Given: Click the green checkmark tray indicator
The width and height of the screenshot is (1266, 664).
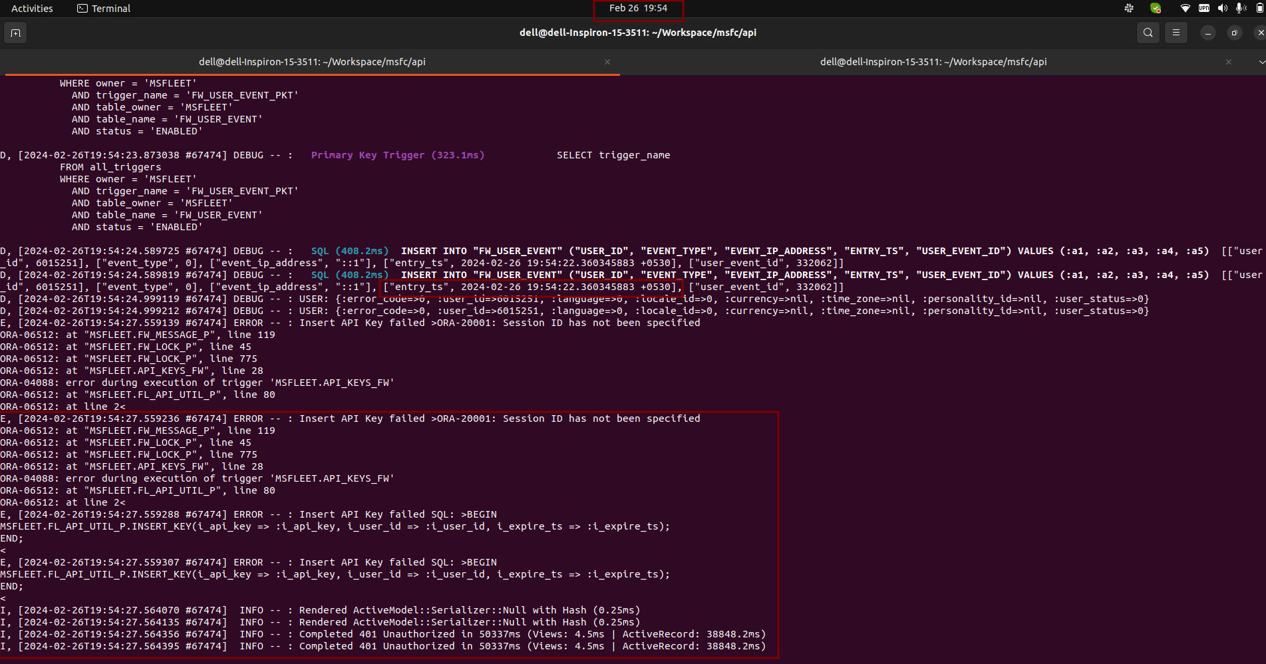Looking at the screenshot, I should click(1156, 8).
